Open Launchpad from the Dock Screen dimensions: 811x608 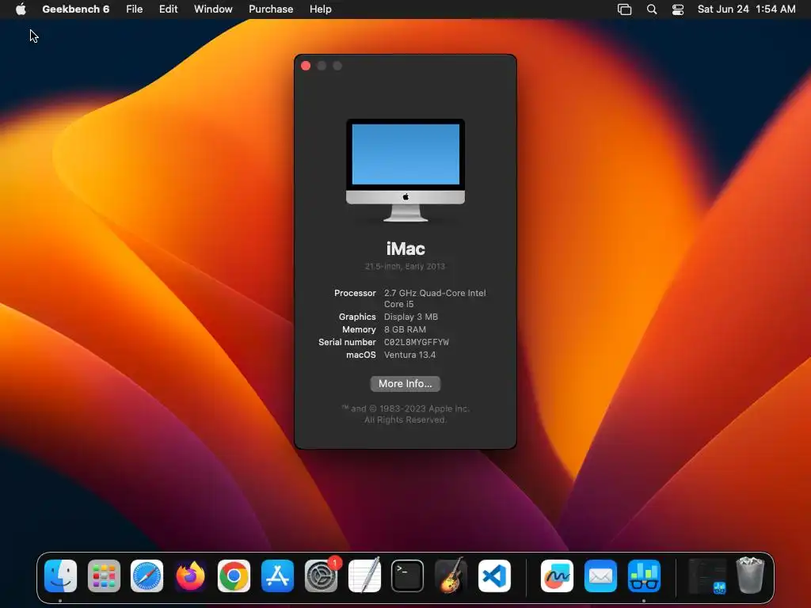coord(104,576)
